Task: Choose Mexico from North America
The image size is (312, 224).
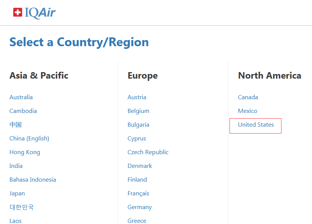Action: pyautogui.click(x=247, y=111)
